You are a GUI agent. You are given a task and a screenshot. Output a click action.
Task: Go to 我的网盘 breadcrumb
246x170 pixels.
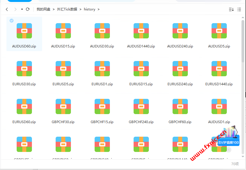pyautogui.click(x=43, y=9)
